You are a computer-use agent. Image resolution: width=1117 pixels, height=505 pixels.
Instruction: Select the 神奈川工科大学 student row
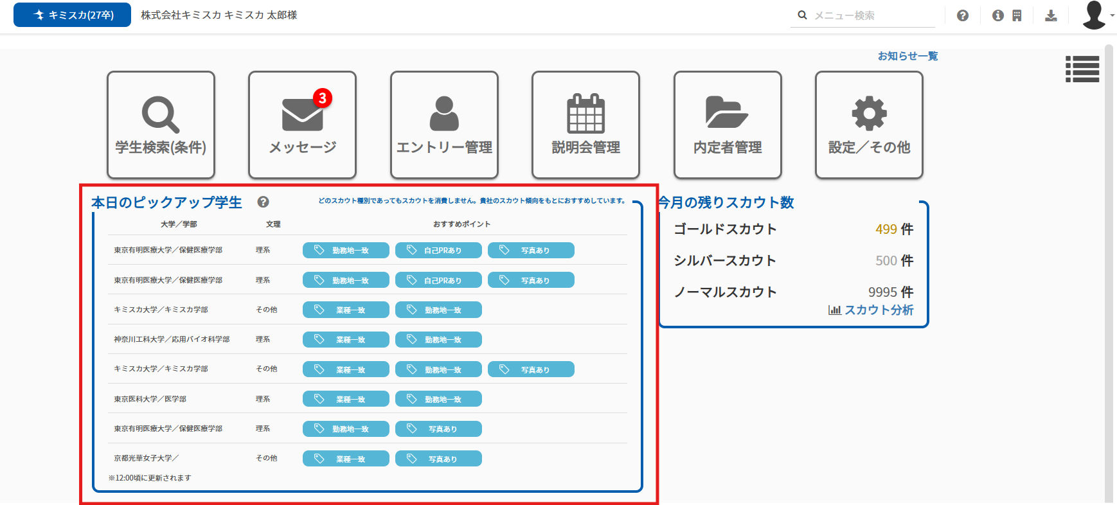point(172,339)
